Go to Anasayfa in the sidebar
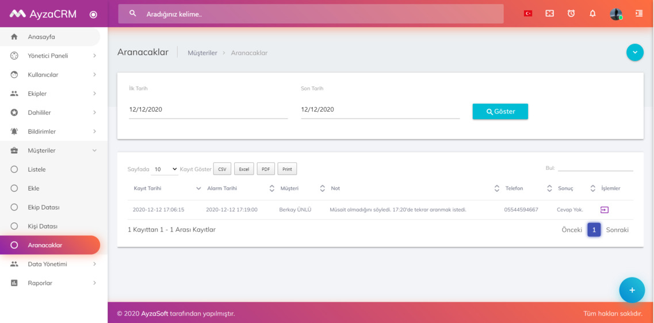This screenshot has width=654, height=323. [41, 37]
